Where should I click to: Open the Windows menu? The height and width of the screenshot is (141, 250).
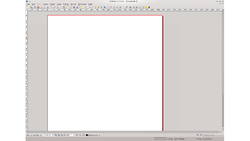tap(82, 4)
